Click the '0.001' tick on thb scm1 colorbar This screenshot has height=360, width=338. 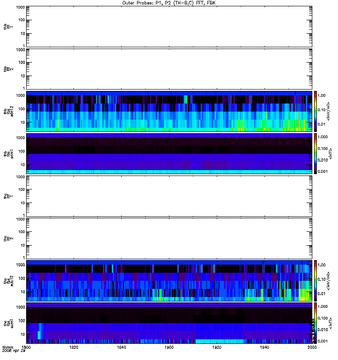click(x=323, y=171)
